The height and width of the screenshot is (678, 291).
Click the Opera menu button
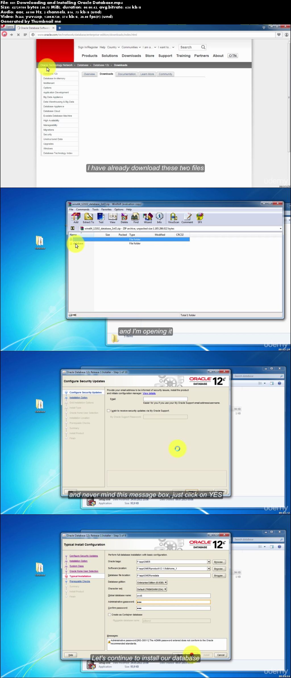7,27
